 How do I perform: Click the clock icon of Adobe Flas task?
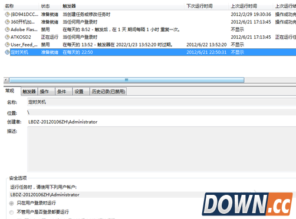[x=7, y=29]
